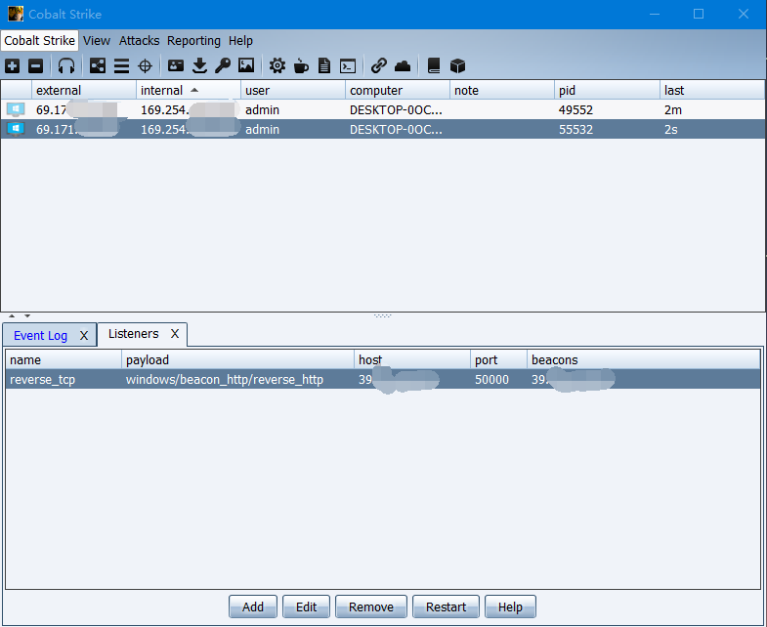
Task: Switch to session table view icon
Action: pyautogui.click(x=121, y=65)
